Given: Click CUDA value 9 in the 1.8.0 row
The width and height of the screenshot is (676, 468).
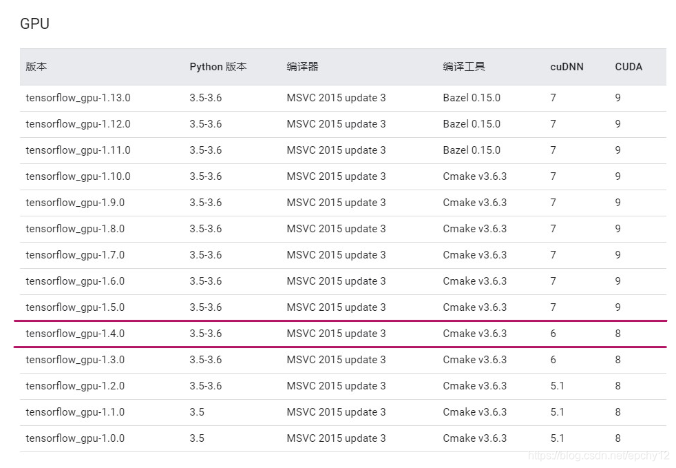Looking at the screenshot, I should [617, 229].
